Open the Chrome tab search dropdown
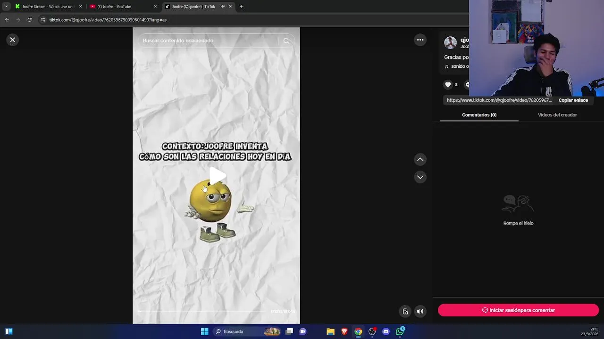The image size is (604, 339). coord(6,7)
